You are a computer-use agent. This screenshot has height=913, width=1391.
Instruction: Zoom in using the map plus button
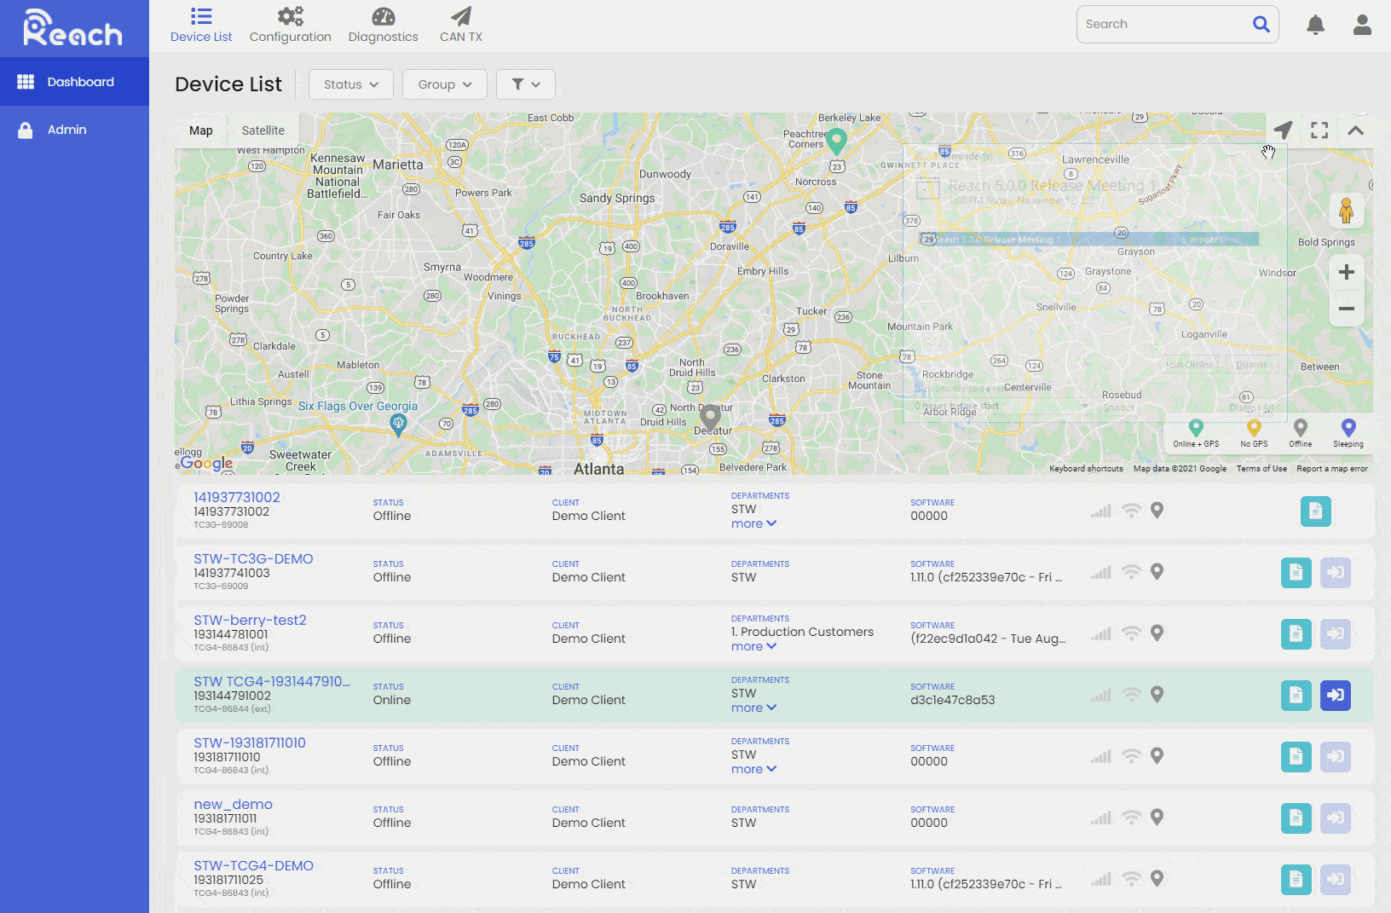(x=1346, y=272)
